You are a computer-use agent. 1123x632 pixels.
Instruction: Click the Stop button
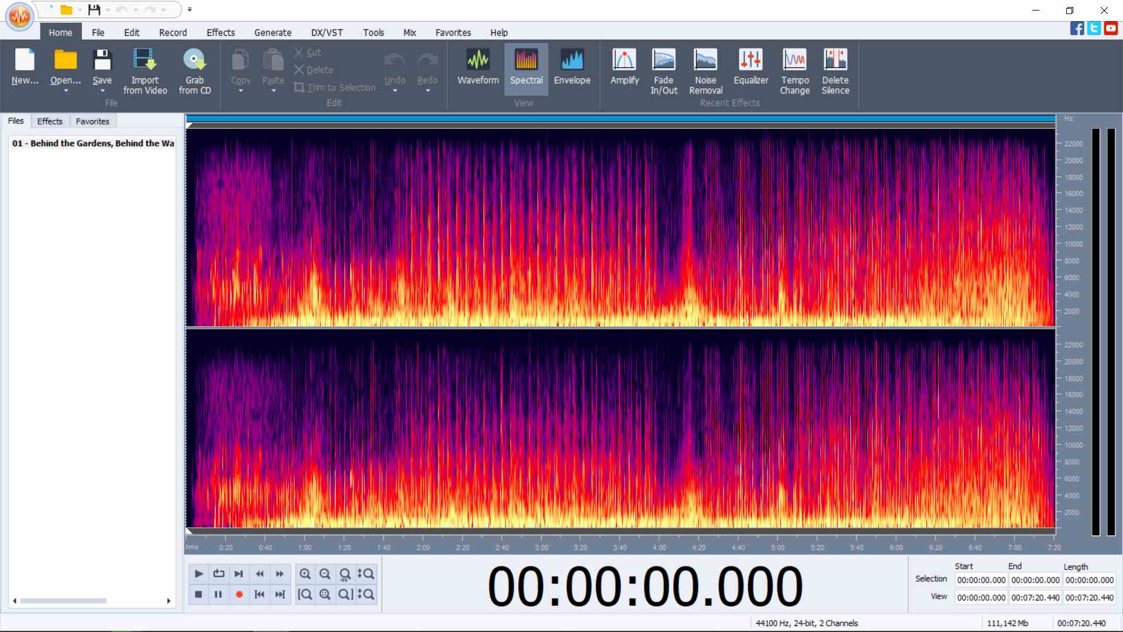click(198, 595)
